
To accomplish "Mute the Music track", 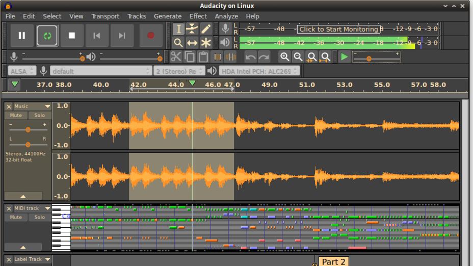I will (16, 116).
